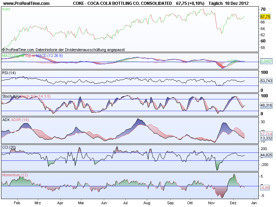Viewport: 276px width, 207px height.
Task: Select the Kurs chart label
Action: point(6,9)
